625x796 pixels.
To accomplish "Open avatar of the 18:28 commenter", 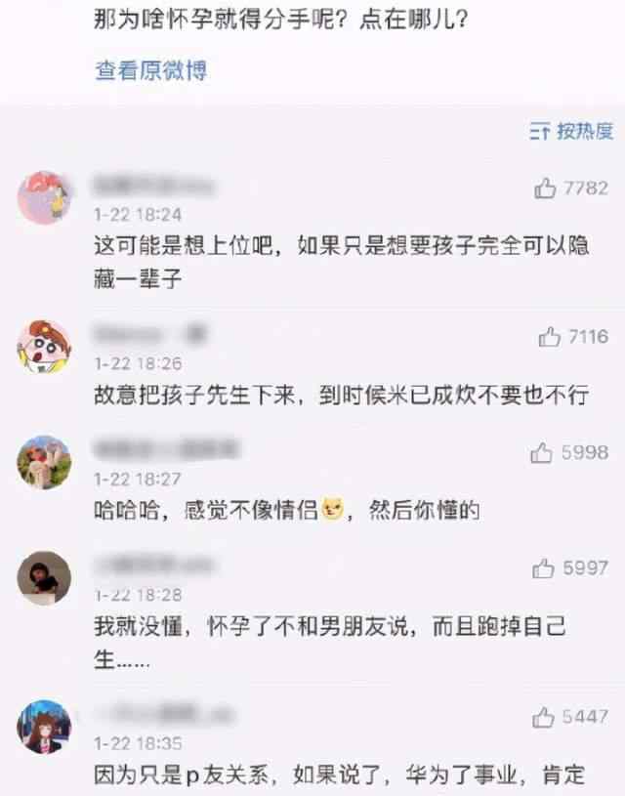I will pyautogui.click(x=44, y=577).
